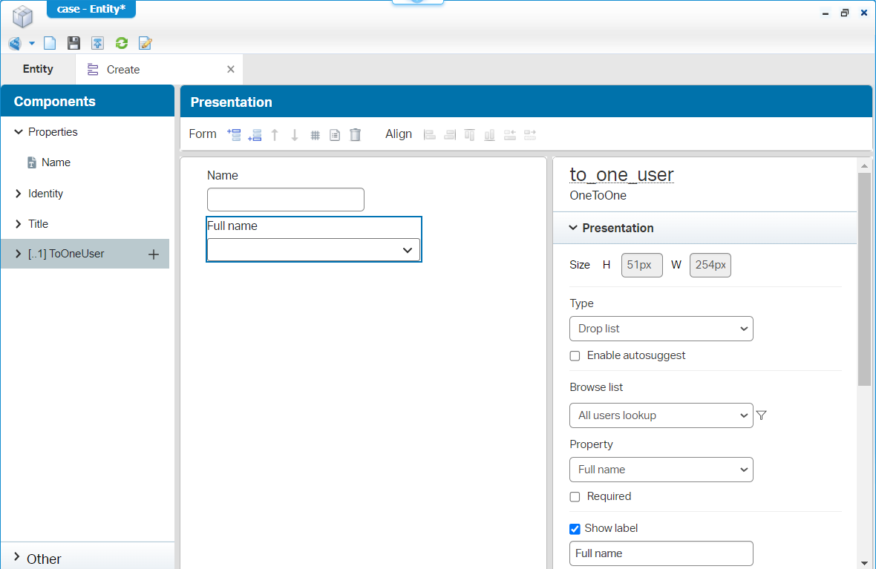
Task: Click the Save floppy disk icon
Action: click(73, 43)
